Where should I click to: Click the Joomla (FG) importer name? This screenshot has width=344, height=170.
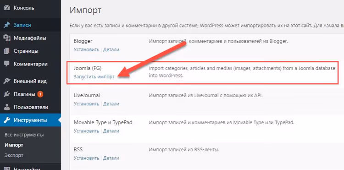[x=88, y=68]
